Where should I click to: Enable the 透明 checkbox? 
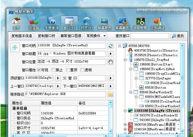click(x=82, y=70)
